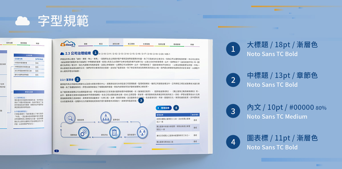Click the eCloud Valley logo on the page header

68,44
